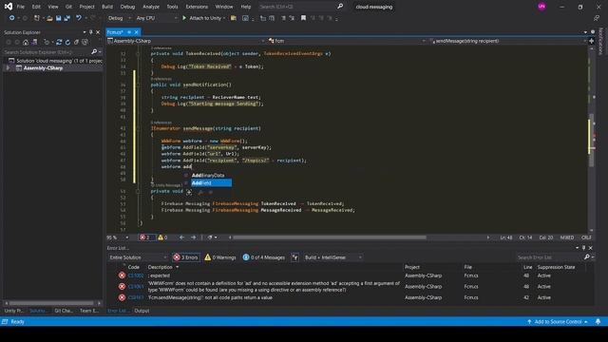Screen dimensions: 608x342
Task: Click Add to Source Control
Action: coord(558,321)
